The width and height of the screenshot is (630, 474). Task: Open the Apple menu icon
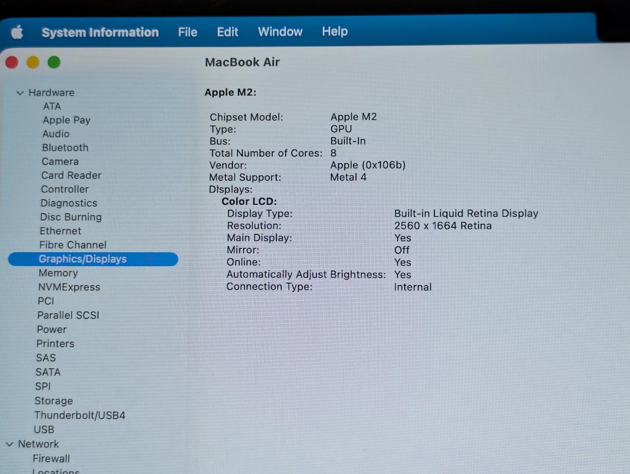pyautogui.click(x=17, y=32)
